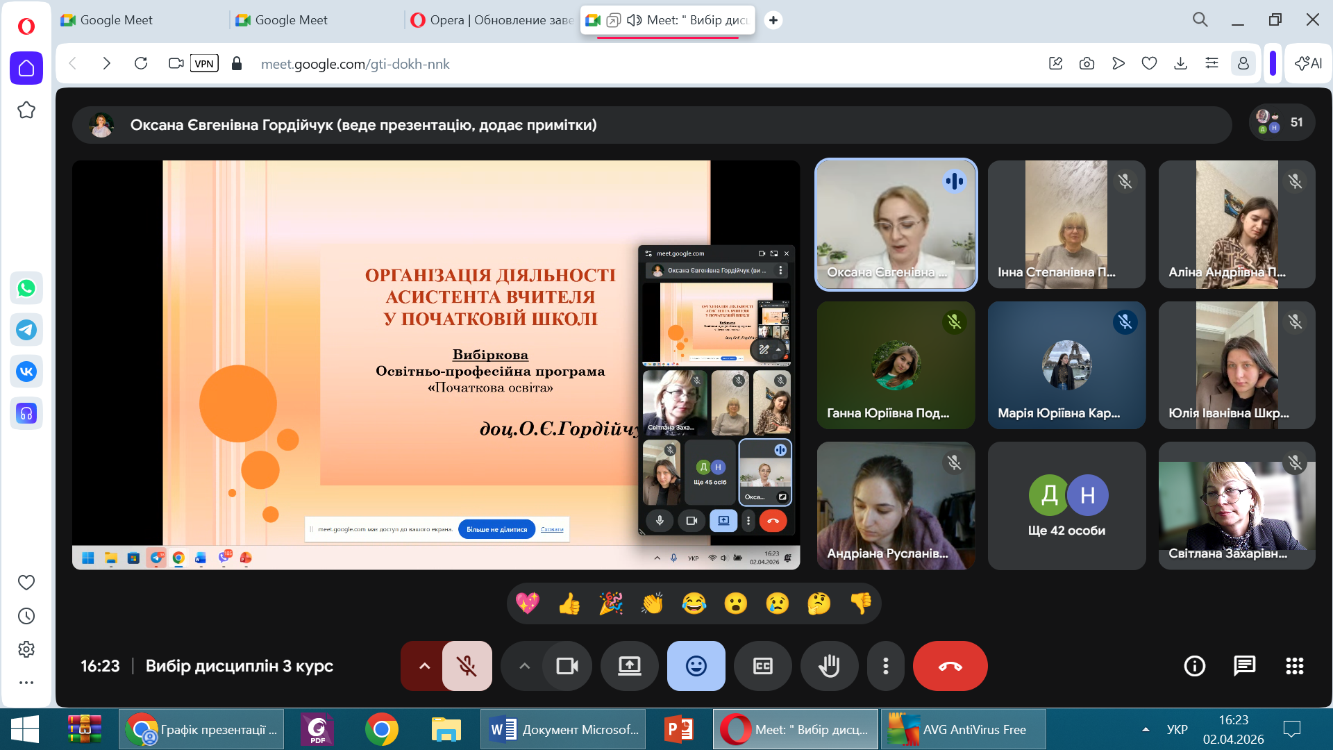Open the participants list showing 51
1333x750 pixels.
[x=1282, y=122]
